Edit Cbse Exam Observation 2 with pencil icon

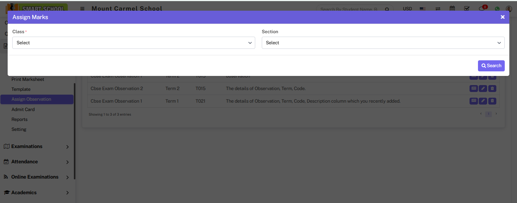(483, 89)
